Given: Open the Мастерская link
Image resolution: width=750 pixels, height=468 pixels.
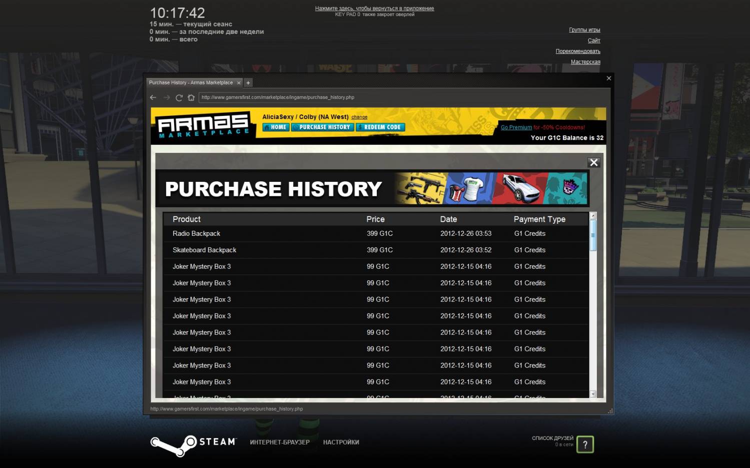Looking at the screenshot, I should click(585, 62).
